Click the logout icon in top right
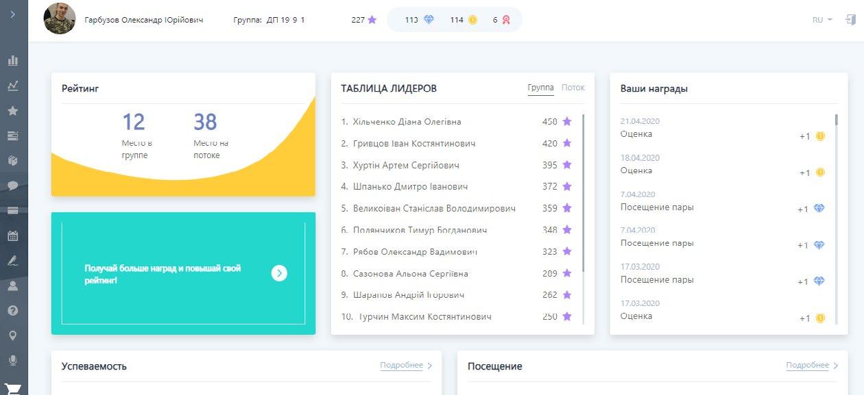The height and width of the screenshot is (395, 864). pyautogui.click(x=851, y=20)
